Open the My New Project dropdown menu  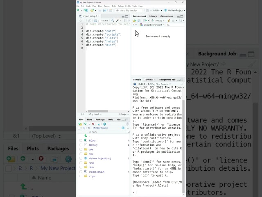click(x=174, y=10)
